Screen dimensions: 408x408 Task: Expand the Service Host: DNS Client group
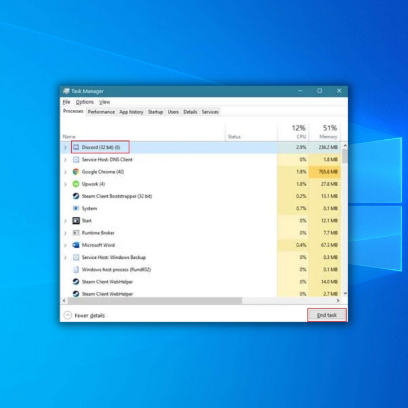[65, 160]
